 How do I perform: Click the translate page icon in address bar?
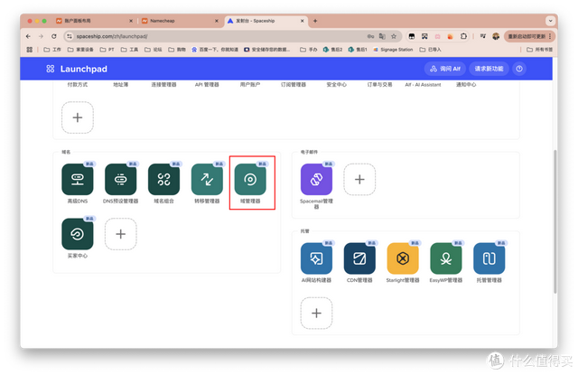click(x=382, y=36)
